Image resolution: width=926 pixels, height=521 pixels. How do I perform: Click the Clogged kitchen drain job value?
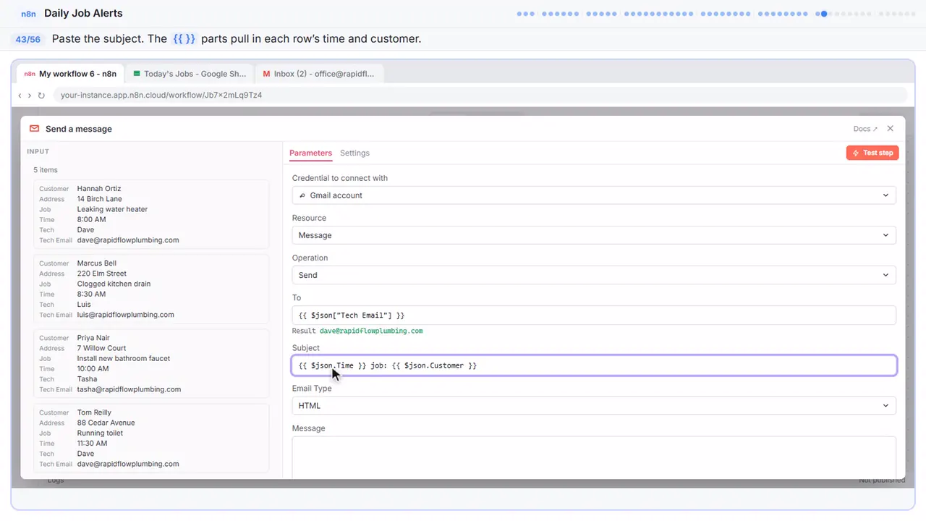(114, 284)
